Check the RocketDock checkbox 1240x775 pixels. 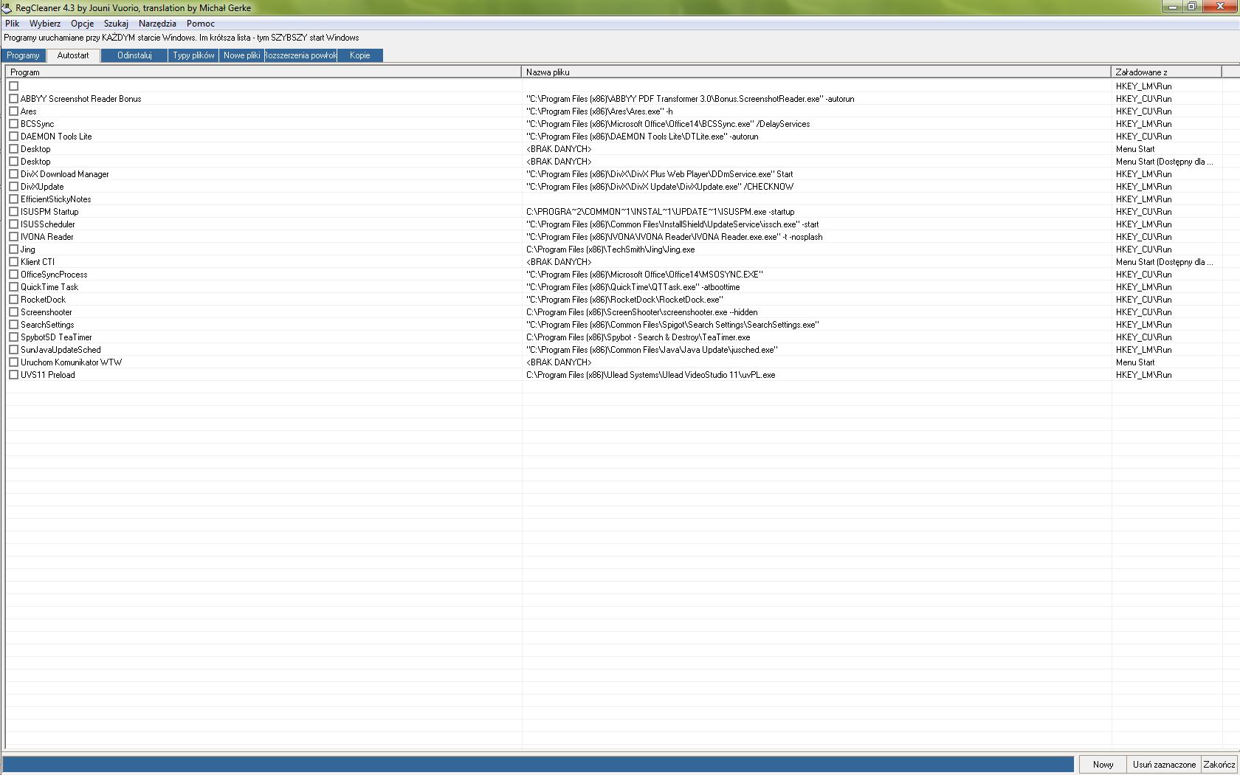pyautogui.click(x=13, y=300)
